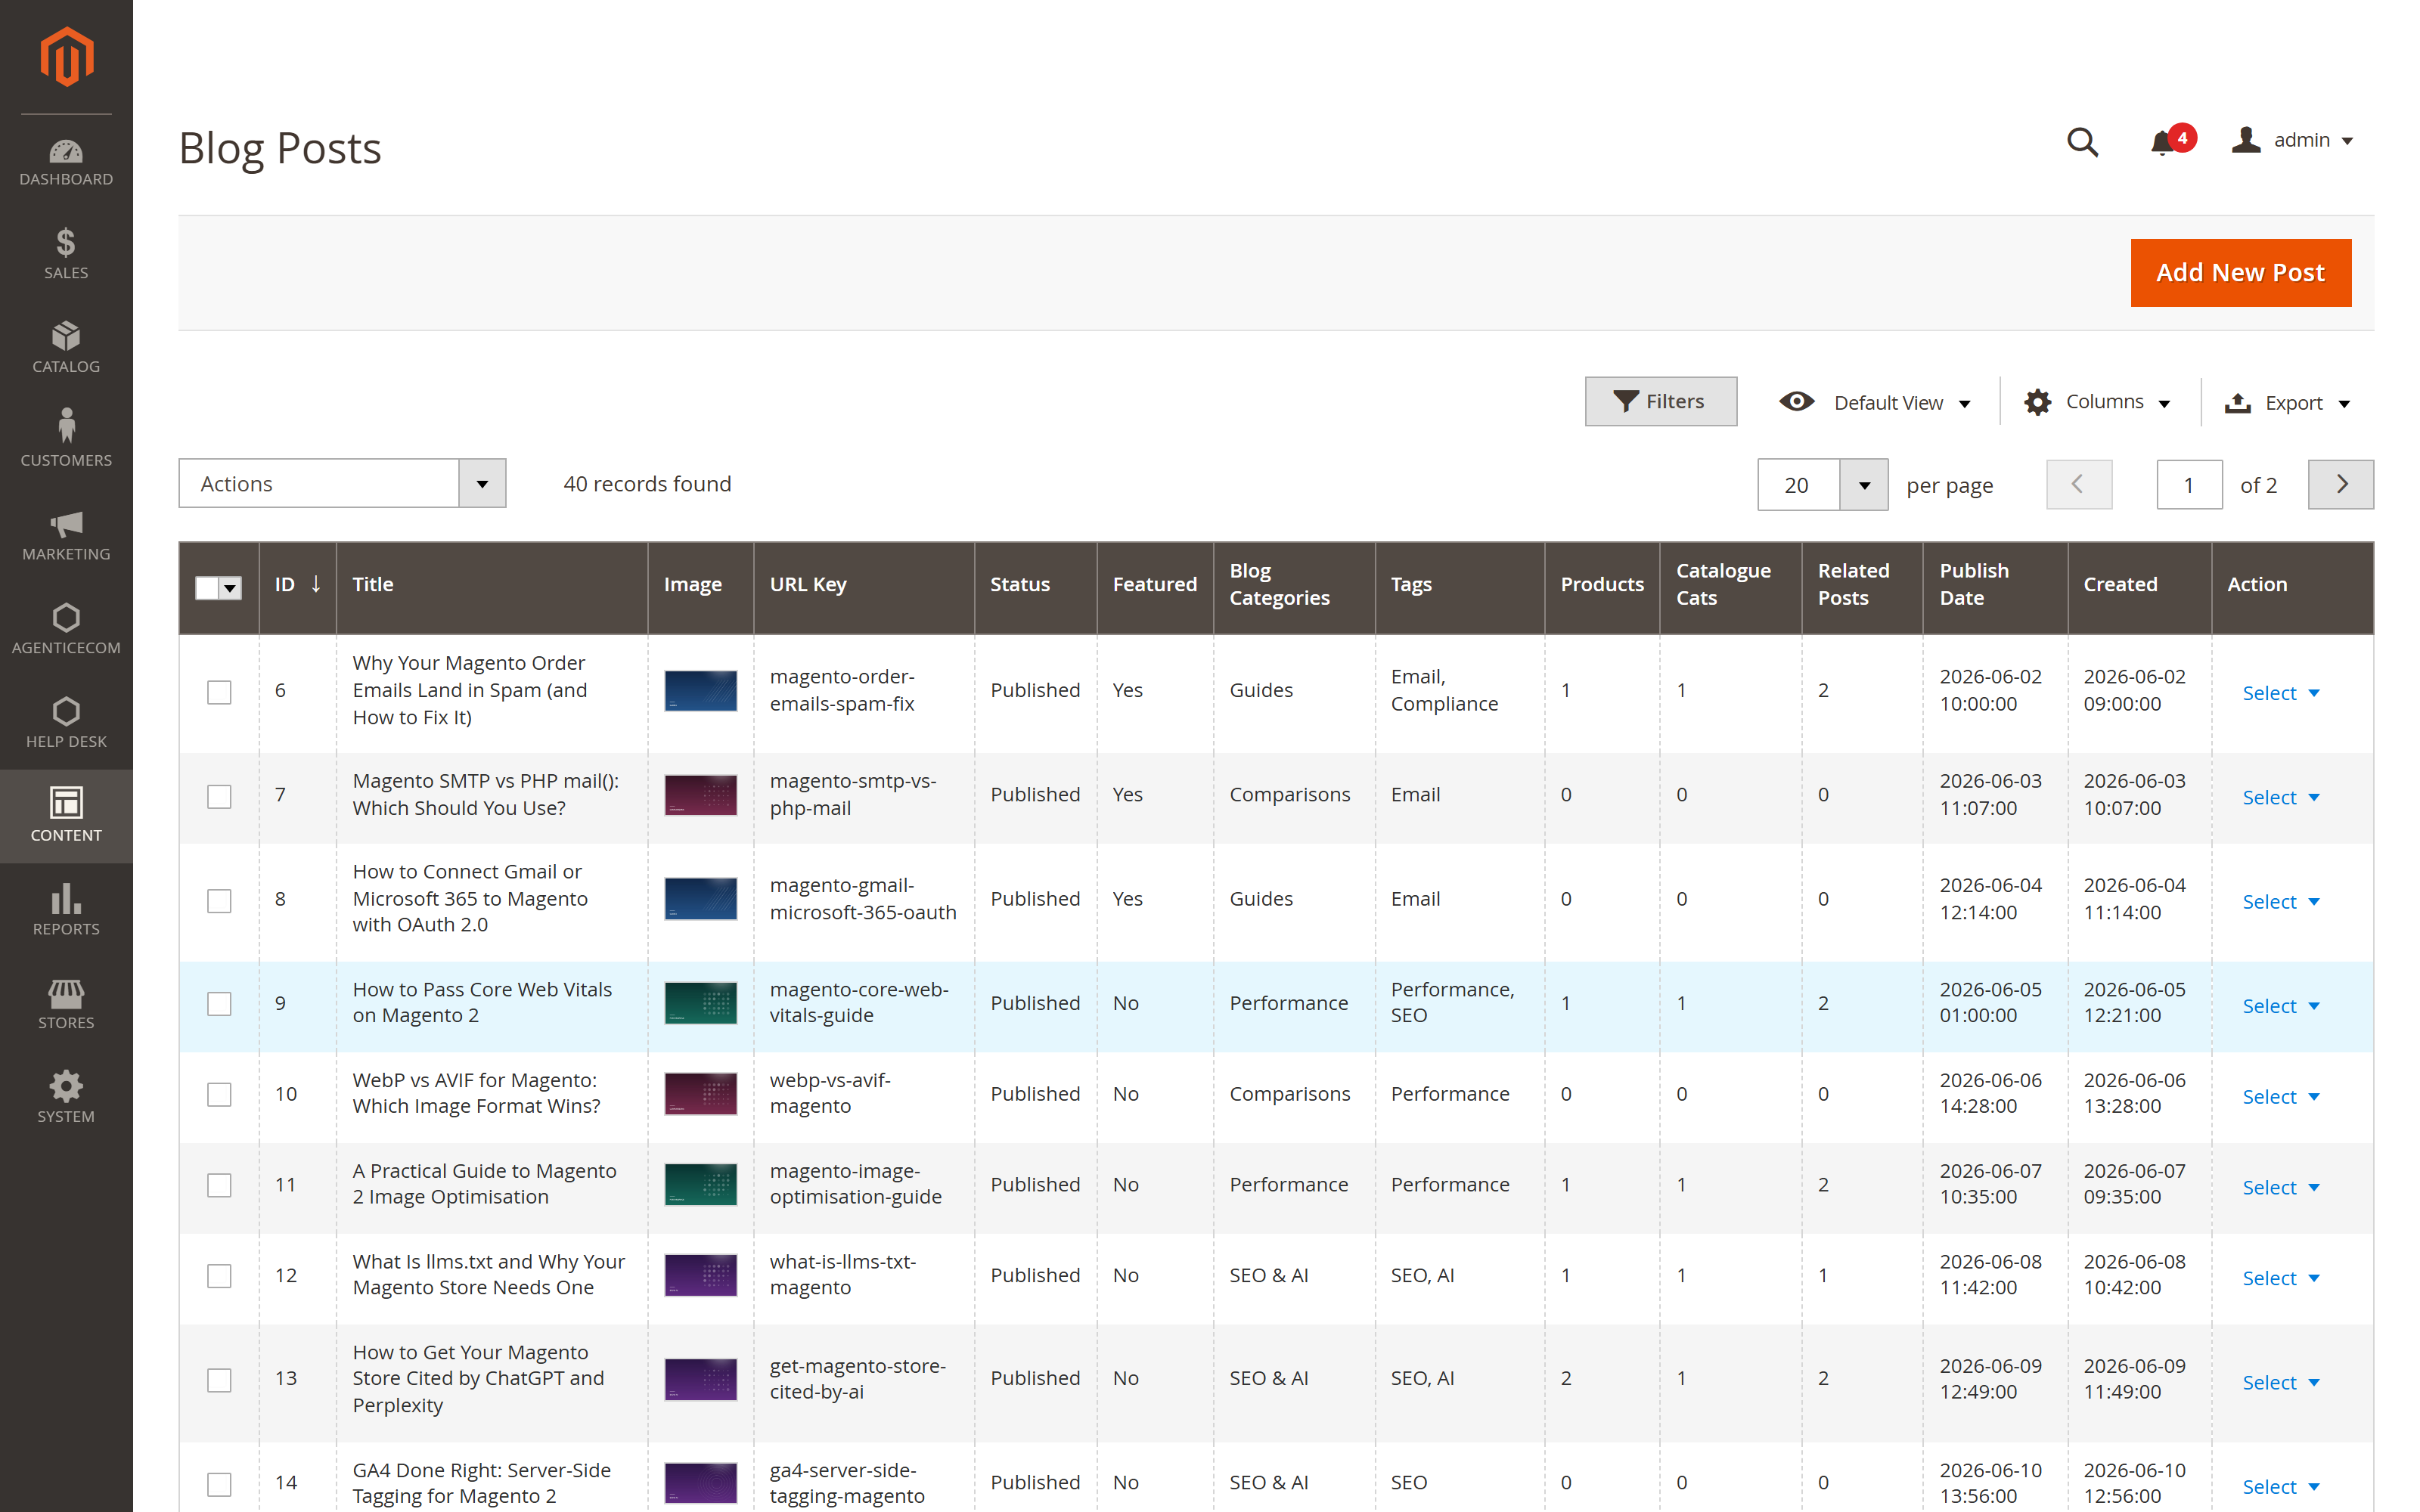Click the Add New Post button

click(2240, 273)
